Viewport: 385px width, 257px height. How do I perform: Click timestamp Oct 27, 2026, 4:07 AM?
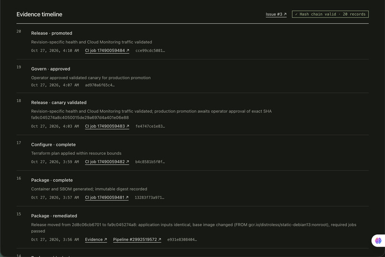55,85
